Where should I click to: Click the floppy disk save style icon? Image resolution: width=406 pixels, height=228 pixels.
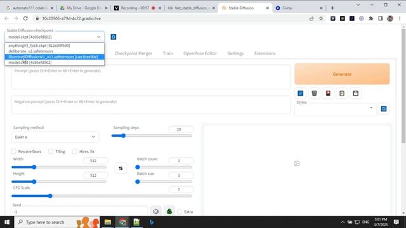point(355,93)
